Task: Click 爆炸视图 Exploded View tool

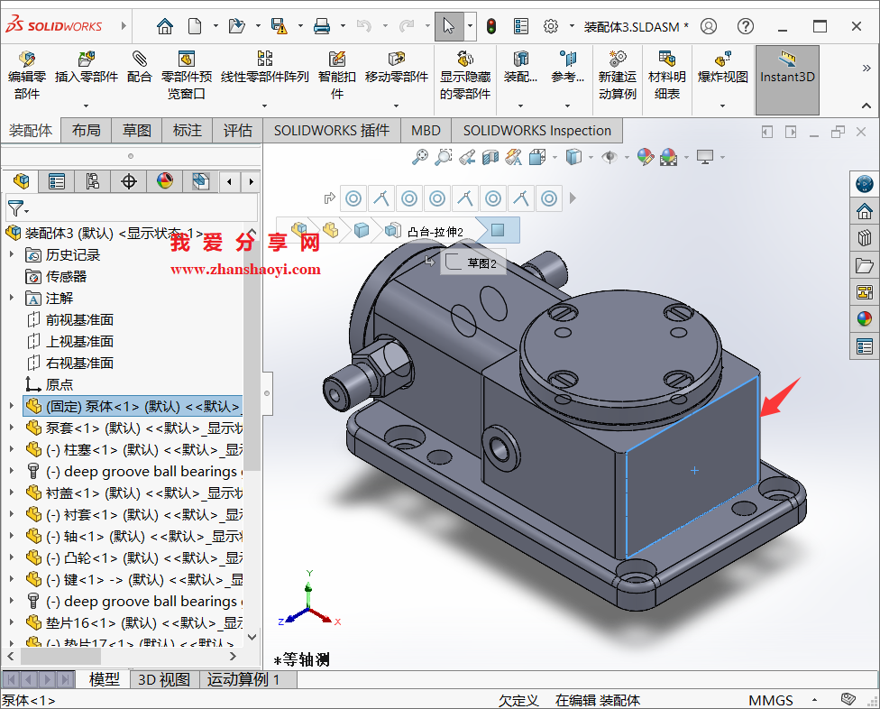Action: tap(723, 68)
